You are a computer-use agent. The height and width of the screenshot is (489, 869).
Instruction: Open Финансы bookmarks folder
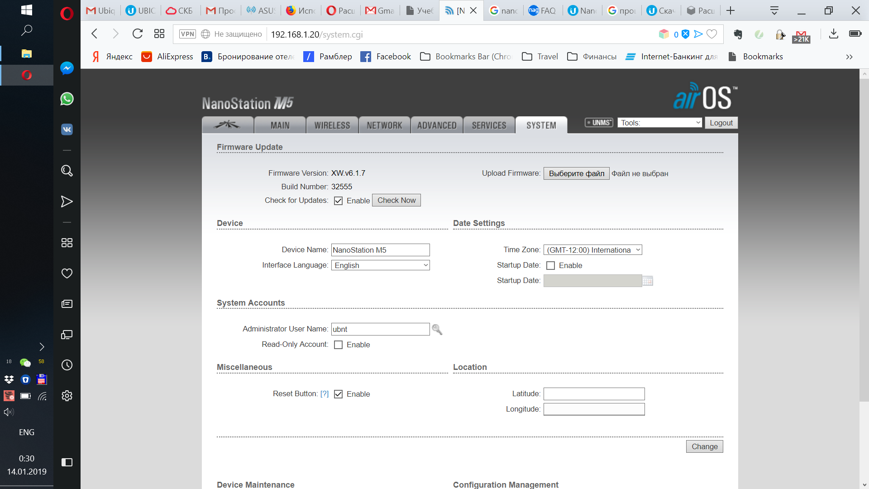[592, 57]
